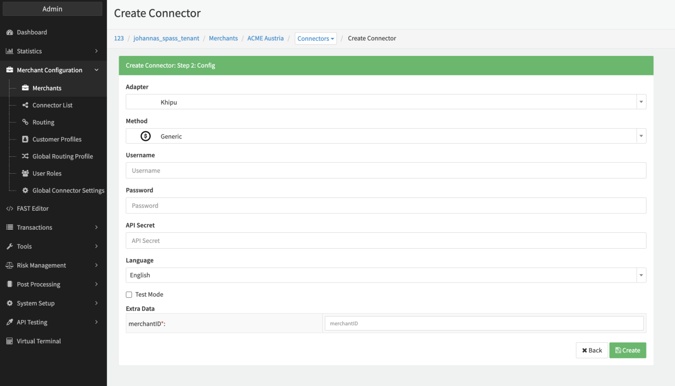Screen dimensions: 675x386
Task: Open the FAST Editor menu item
Action: [x=33, y=209]
